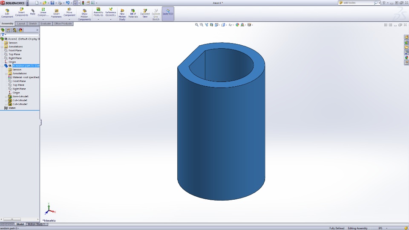409x230 pixels.
Task: Click the Rebuild traffic light icon
Action: point(83,3)
